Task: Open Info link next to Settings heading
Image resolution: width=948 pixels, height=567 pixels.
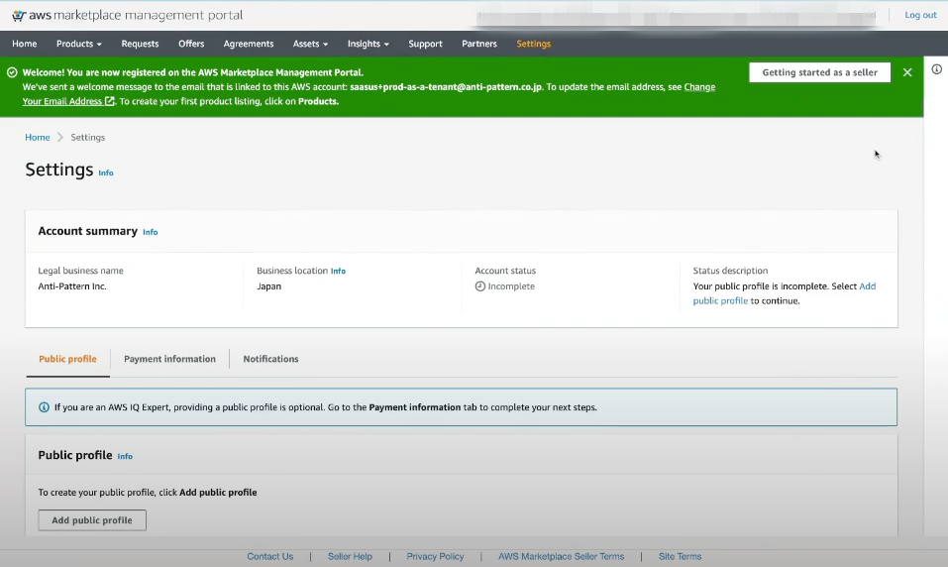Action: 106,173
